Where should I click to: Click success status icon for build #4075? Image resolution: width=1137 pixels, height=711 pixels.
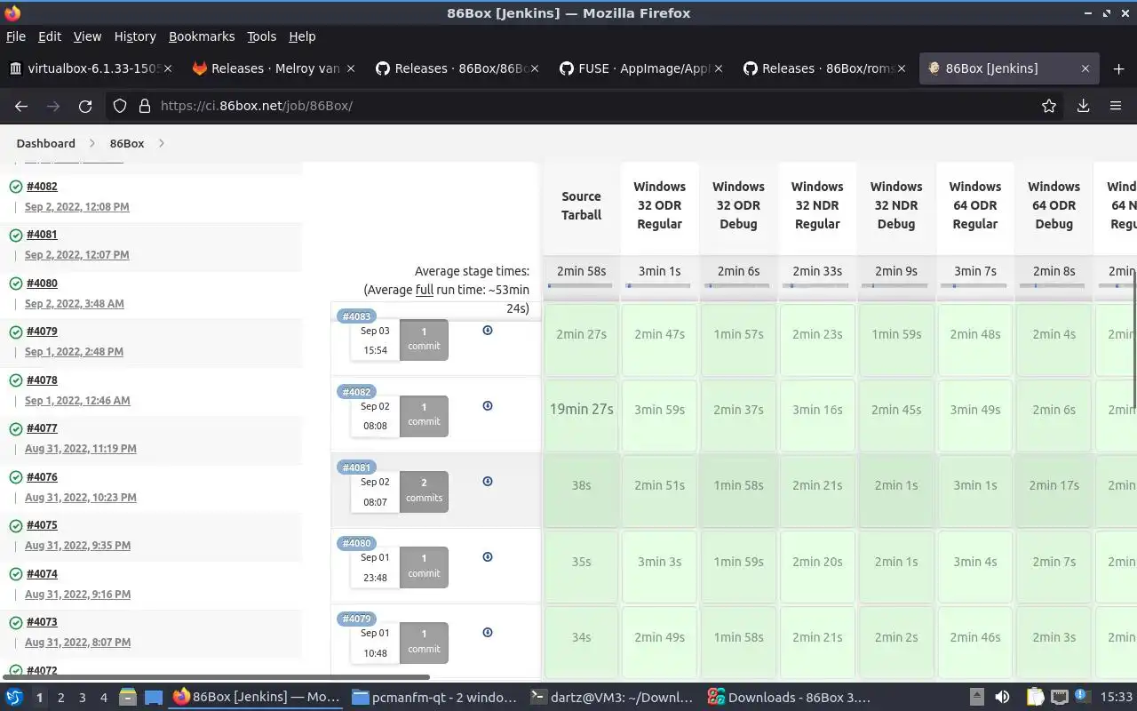[x=16, y=526]
